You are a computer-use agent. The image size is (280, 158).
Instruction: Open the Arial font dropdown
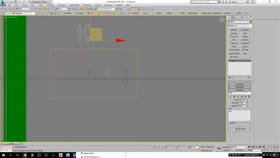pos(239,93)
